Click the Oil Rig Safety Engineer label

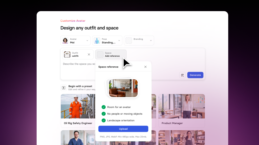coord(78,123)
